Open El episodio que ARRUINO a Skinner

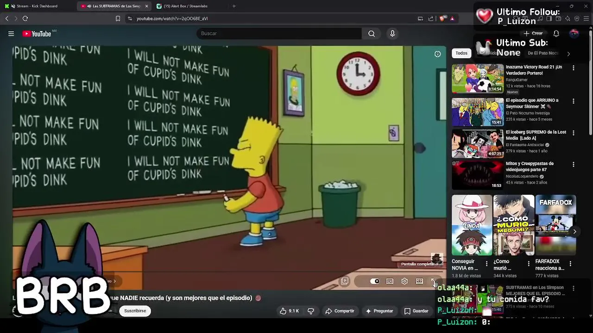tap(532, 103)
